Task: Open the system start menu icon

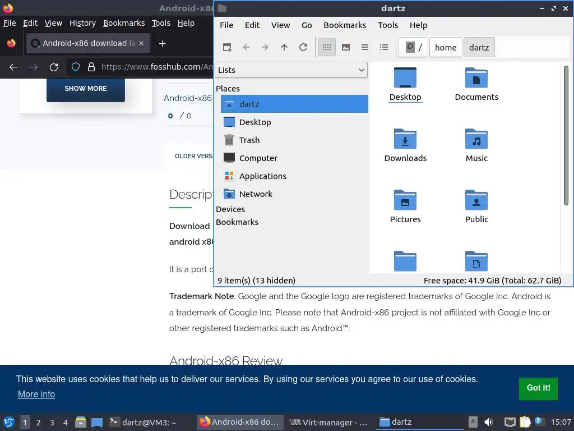Action: pyautogui.click(x=9, y=422)
